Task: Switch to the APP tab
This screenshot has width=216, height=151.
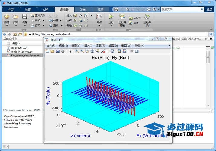Action: (x=45, y=9)
